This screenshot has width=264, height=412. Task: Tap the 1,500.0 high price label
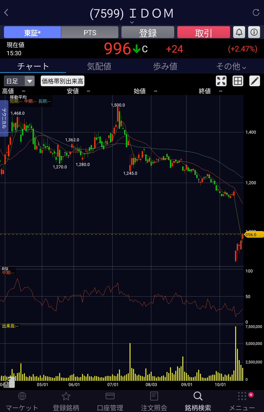point(118,105)
